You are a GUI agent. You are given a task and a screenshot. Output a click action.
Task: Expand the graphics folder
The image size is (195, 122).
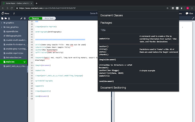[x=2, y=23]
